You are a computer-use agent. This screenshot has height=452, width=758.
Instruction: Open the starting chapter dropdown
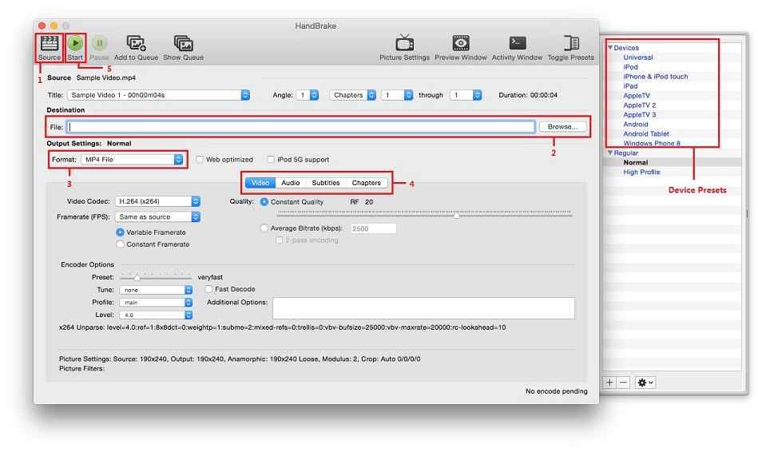coord(397,95)
